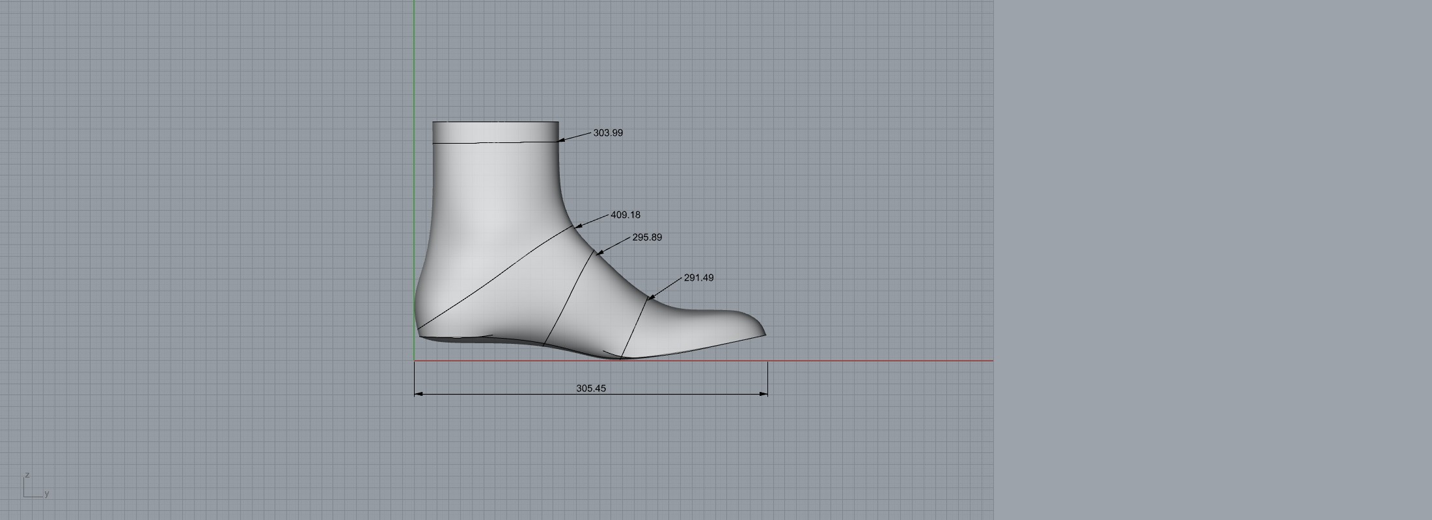The height and width of the screenshot is (520, 1432).
Task: Click right arrowhead of the 305.45 dimension
Action: 764,394
